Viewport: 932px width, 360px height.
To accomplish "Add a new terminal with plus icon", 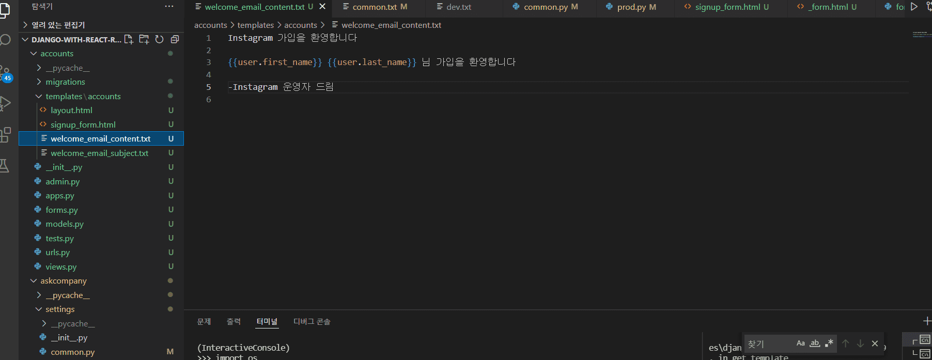I will 927,321.
